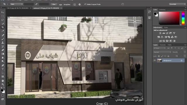Open the History panel icon
This screenshot has width=187, height=105.
(149, 12)
